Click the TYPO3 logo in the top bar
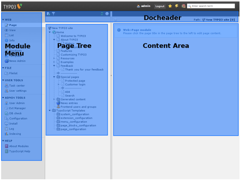Screen dimensions: 241x180 click(x=12, y=6)
